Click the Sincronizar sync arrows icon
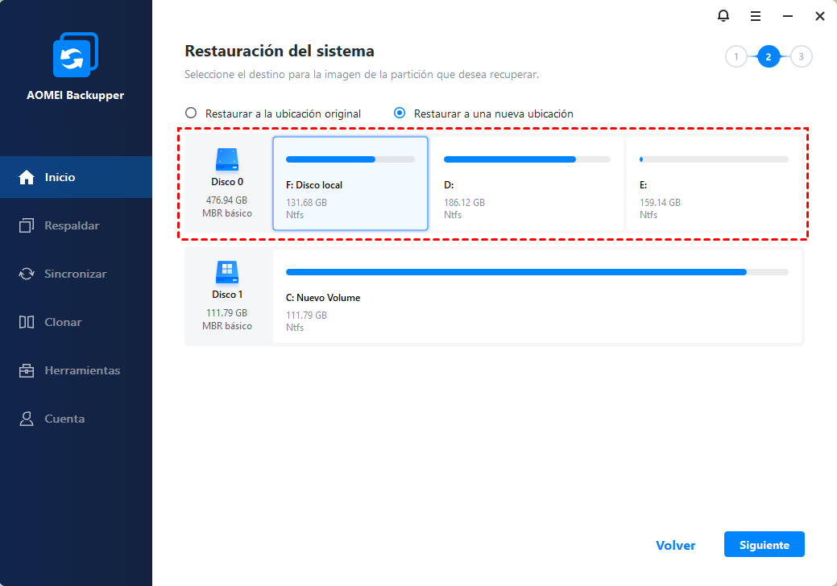This screenshot has height=586, width=837. 26,274
